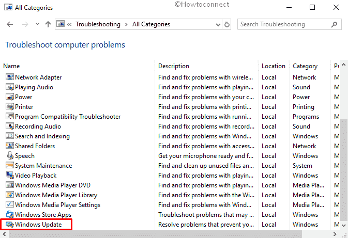Launch the System Maintenance troubleshooter
This screenshot has height=238, width=348.
[43, 166]
